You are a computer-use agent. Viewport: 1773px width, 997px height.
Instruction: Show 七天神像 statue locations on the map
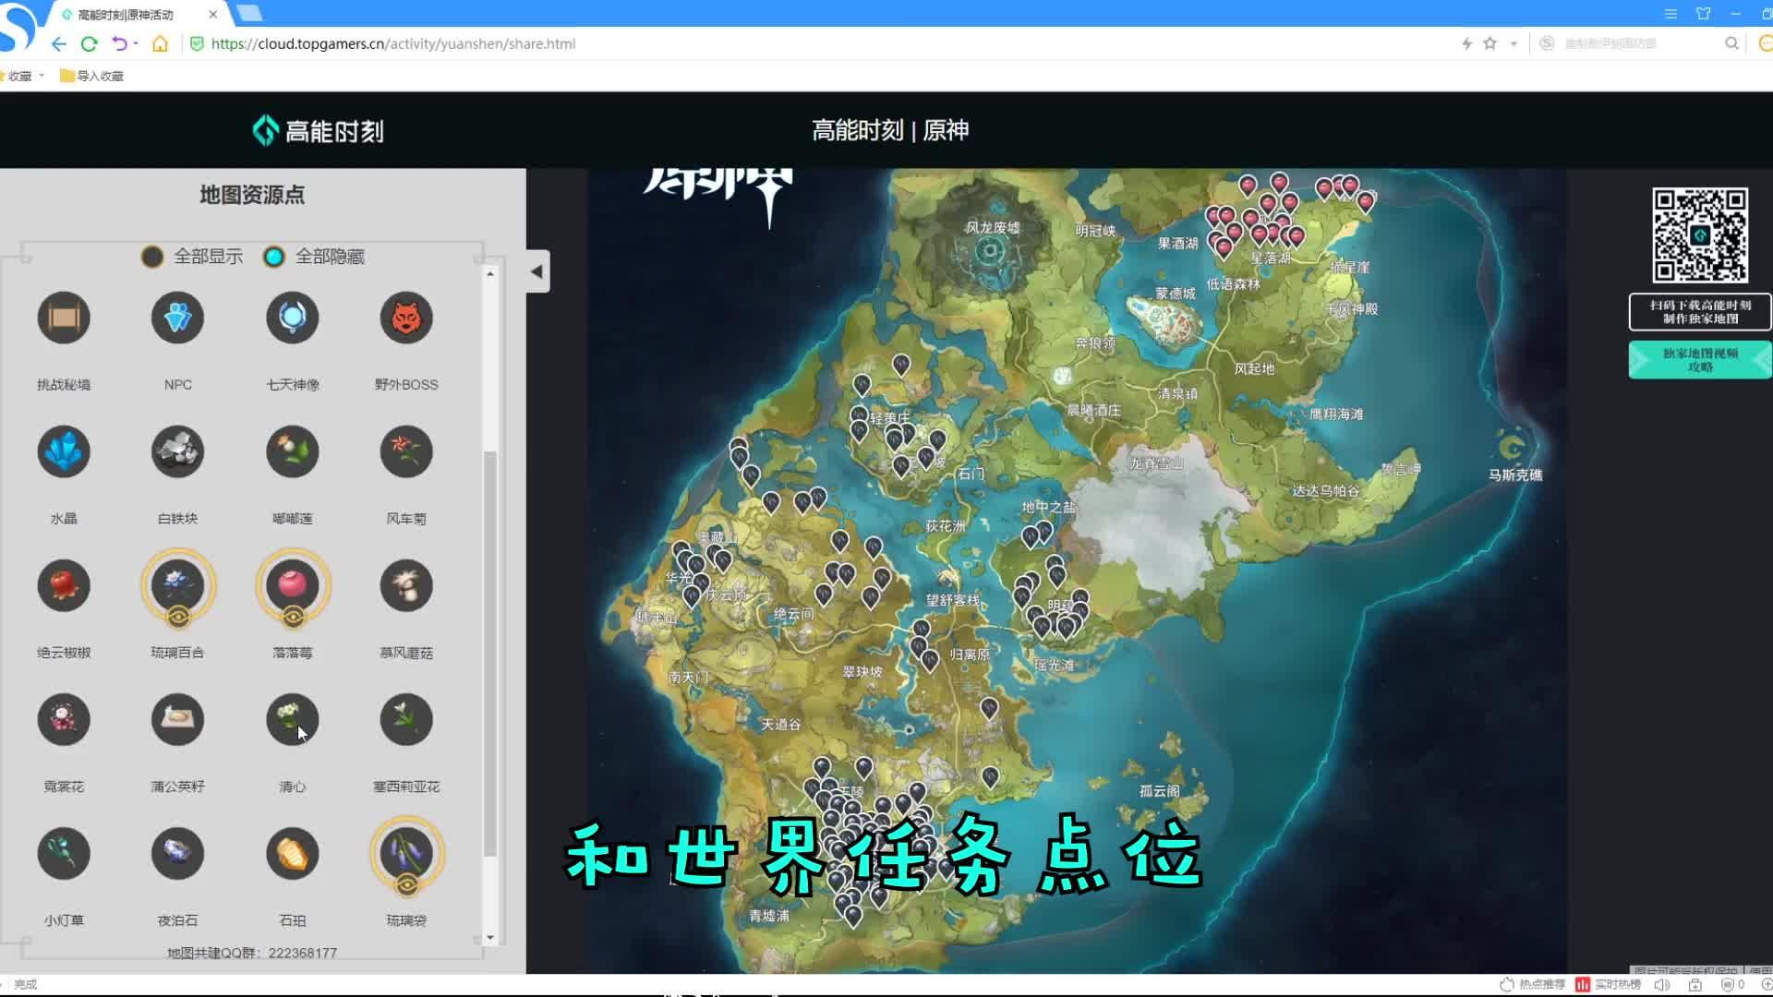coord(292,318)
